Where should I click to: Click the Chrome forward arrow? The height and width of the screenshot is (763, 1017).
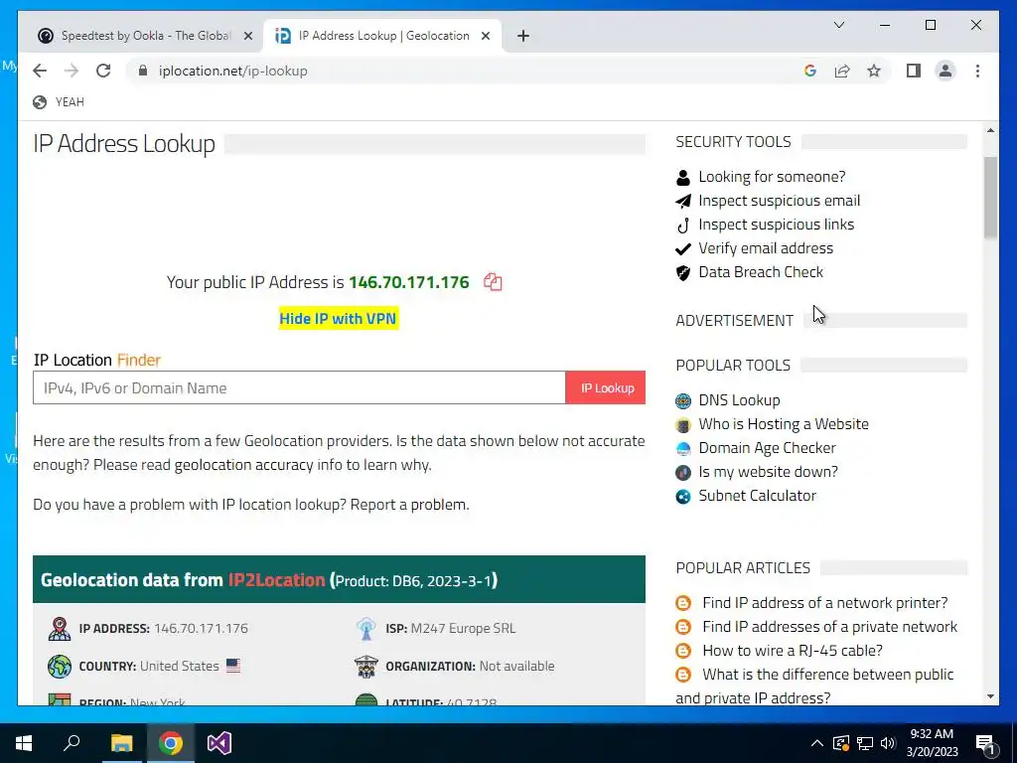click(72, 71)
